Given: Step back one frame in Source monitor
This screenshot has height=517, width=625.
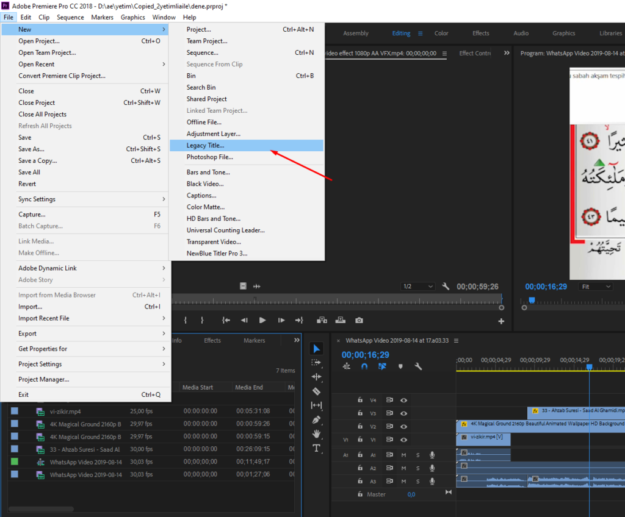Looking at the screenshot, I should [x=244, y=320].
